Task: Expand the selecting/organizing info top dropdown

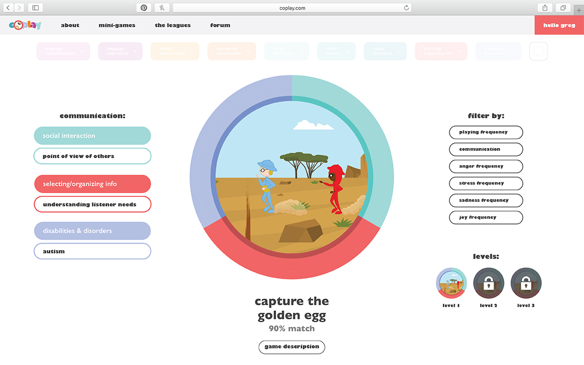Action: coord(441,51)
